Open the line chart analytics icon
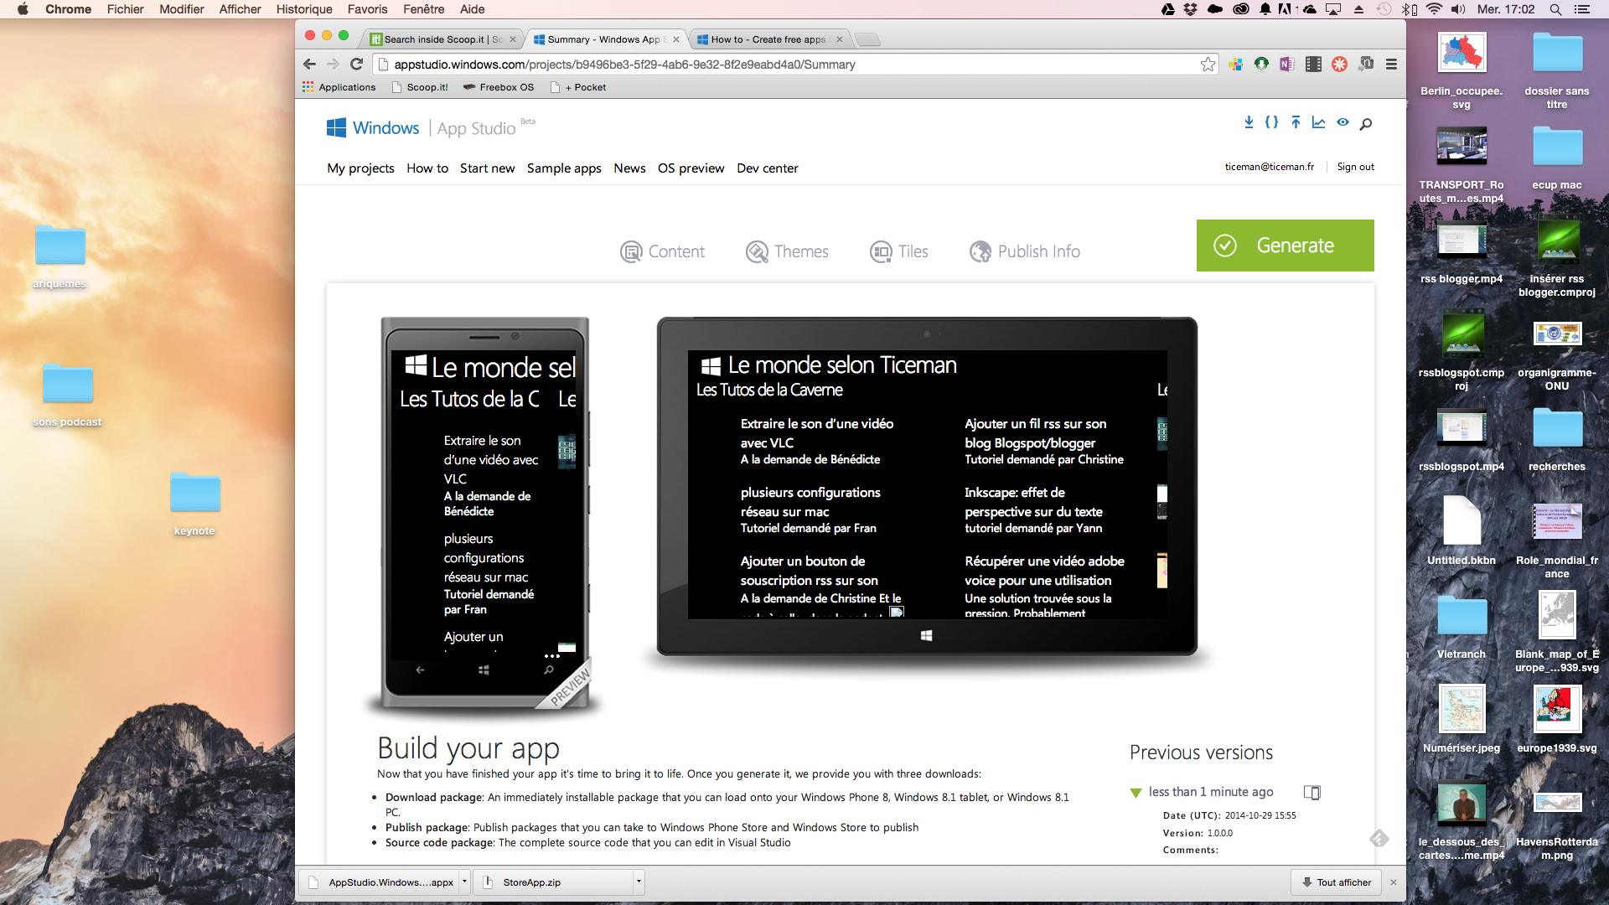Screen dimensions: 1609x905 (x=1318, y=122)
